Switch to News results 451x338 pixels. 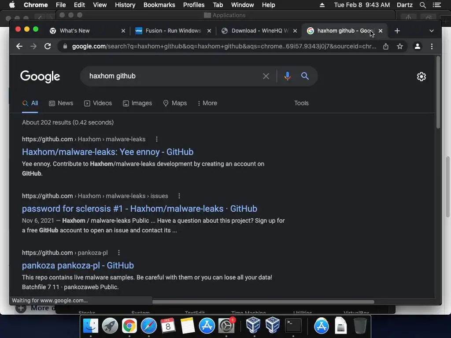pyautogui.click(x=61, y=103)
